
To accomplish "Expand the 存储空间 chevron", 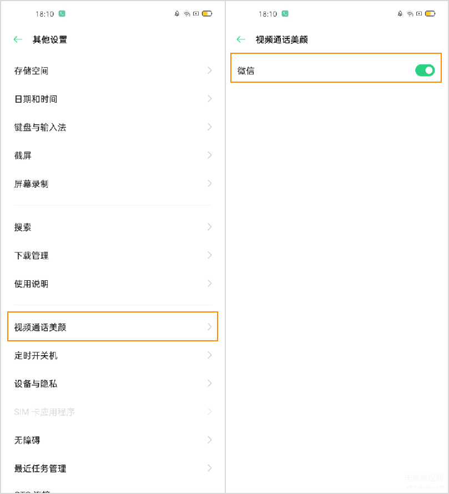I will [x=209, y=70].
